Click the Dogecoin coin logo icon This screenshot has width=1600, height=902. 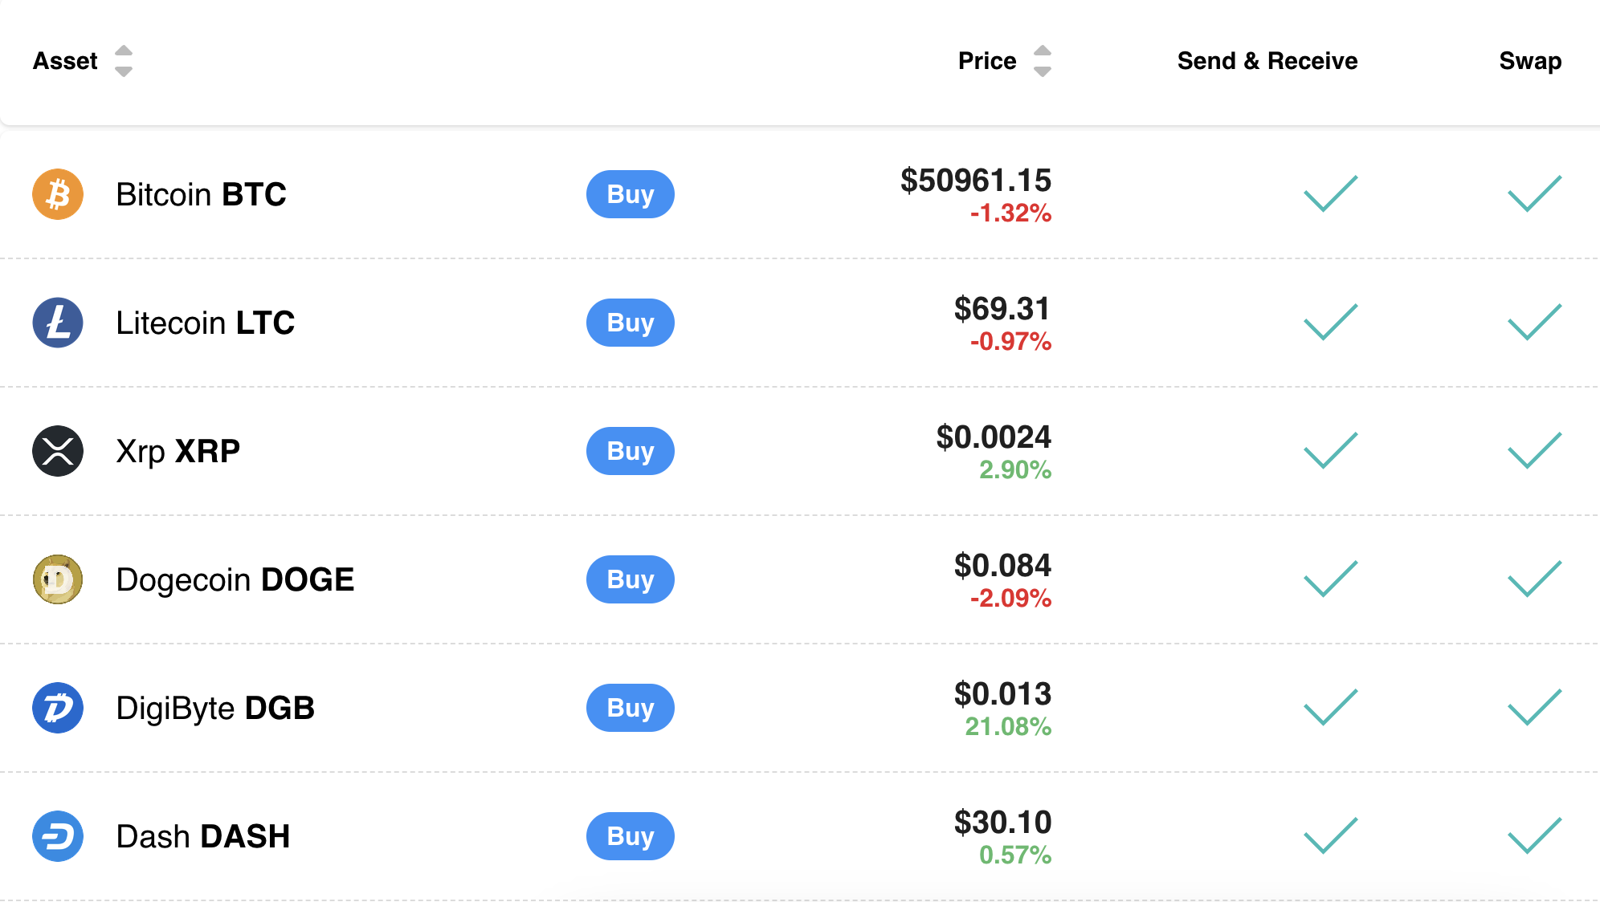(58, 579)
